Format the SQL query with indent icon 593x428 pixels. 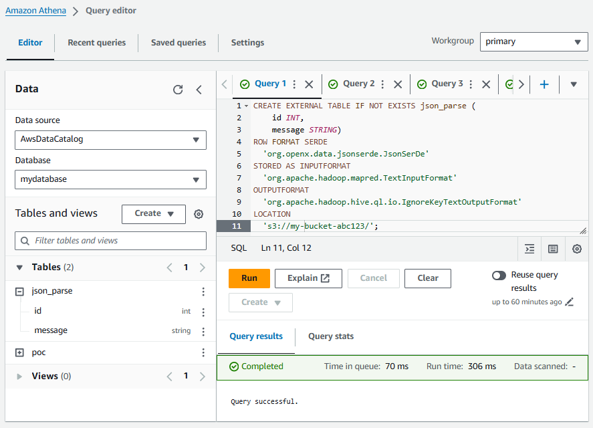coord(530,249)
